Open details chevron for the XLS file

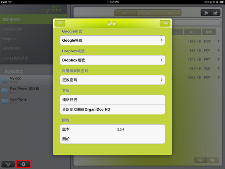point(218,68)
